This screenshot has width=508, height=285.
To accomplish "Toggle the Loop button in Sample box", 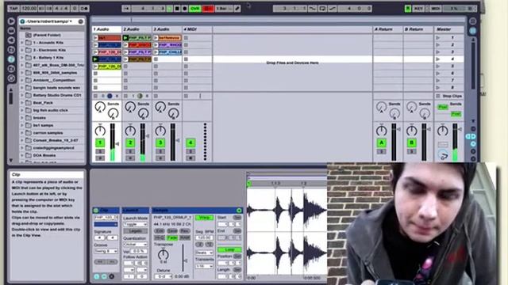I will 229,250.
